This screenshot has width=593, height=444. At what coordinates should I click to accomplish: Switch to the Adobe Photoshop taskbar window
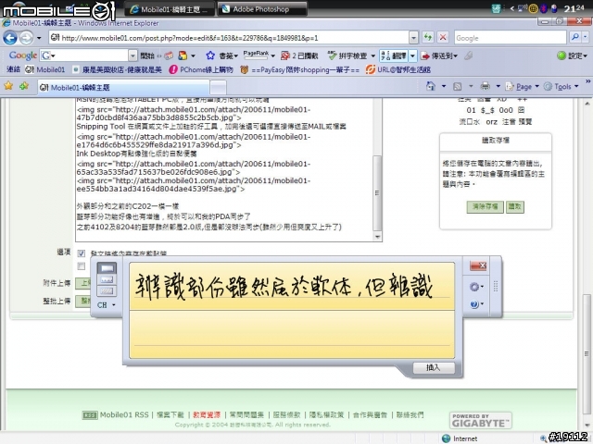coord(262,9)
